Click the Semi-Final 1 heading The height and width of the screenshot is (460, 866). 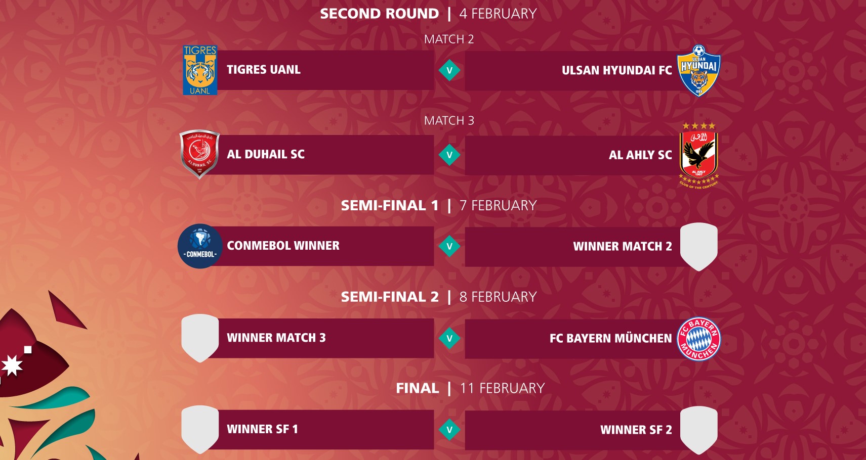(438, 206)
